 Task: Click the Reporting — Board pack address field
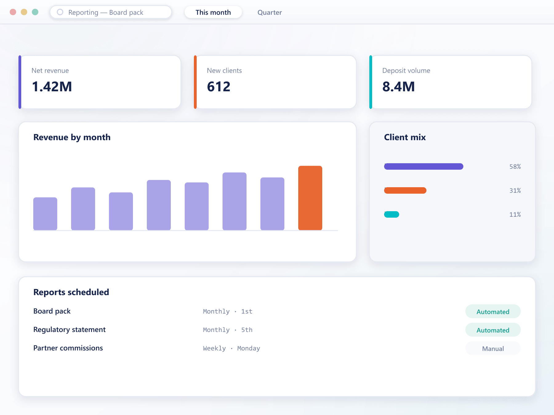click(111, 12)
